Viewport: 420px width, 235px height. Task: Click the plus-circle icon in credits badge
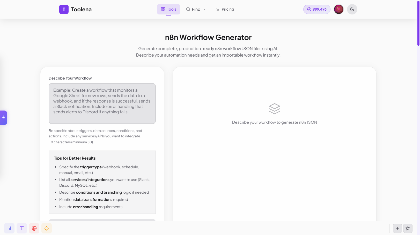pyautogui.click(x=309, y=9)
